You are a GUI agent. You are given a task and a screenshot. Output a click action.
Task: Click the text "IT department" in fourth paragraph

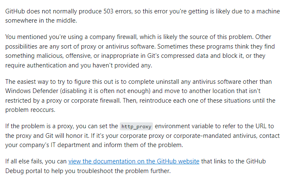pyautogui.click(x=70, y=145)
